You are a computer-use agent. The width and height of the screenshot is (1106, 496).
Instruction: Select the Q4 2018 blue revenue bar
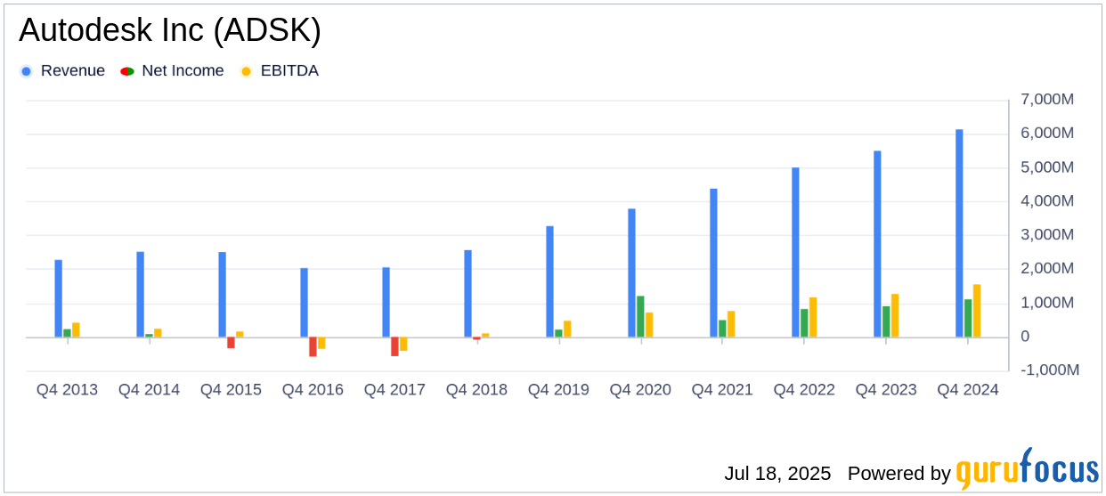point(468,294)
